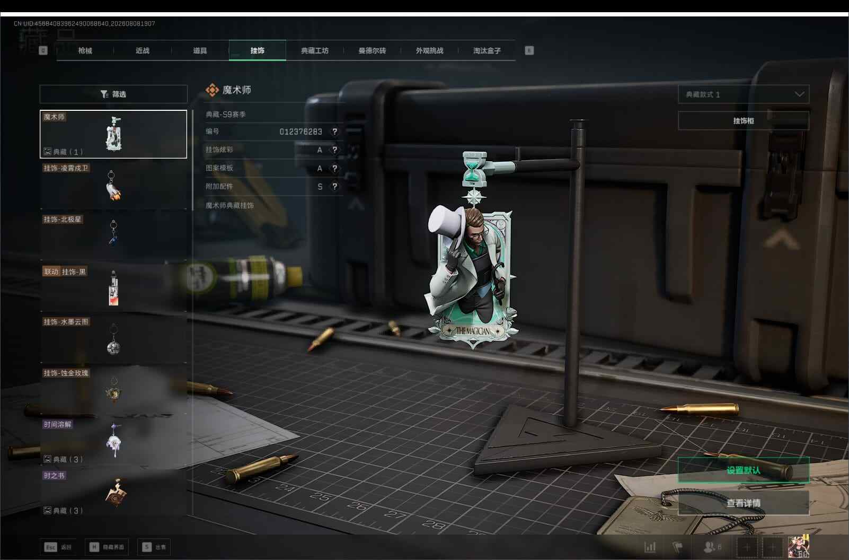The image size is (849, 560).
Task: Open the 道具 tab
Action: pos(200,50)
